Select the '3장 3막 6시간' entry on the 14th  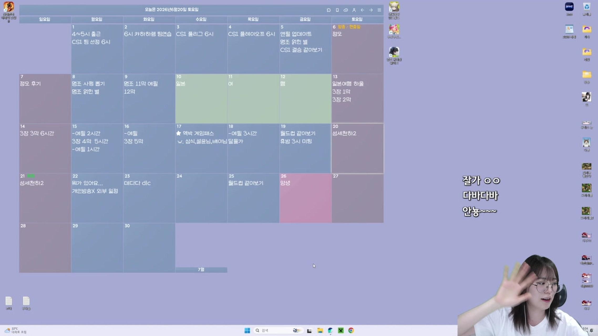click(37, 133)
